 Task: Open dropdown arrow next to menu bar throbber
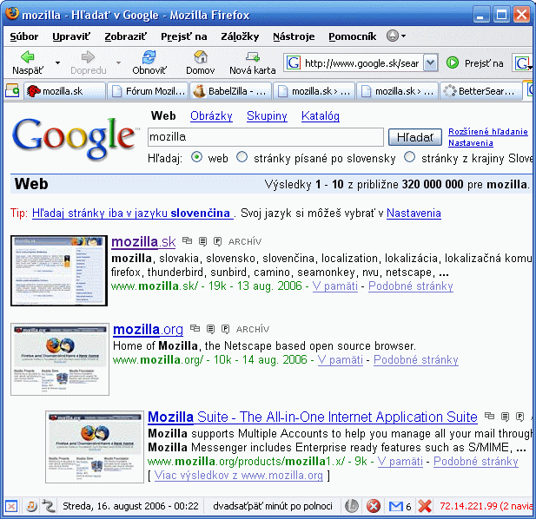click(403, 36)
